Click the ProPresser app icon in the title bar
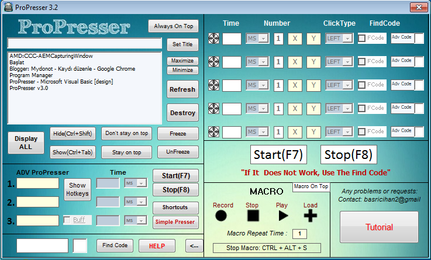Screen dimensions: 431x260 [x=8, y=7]
